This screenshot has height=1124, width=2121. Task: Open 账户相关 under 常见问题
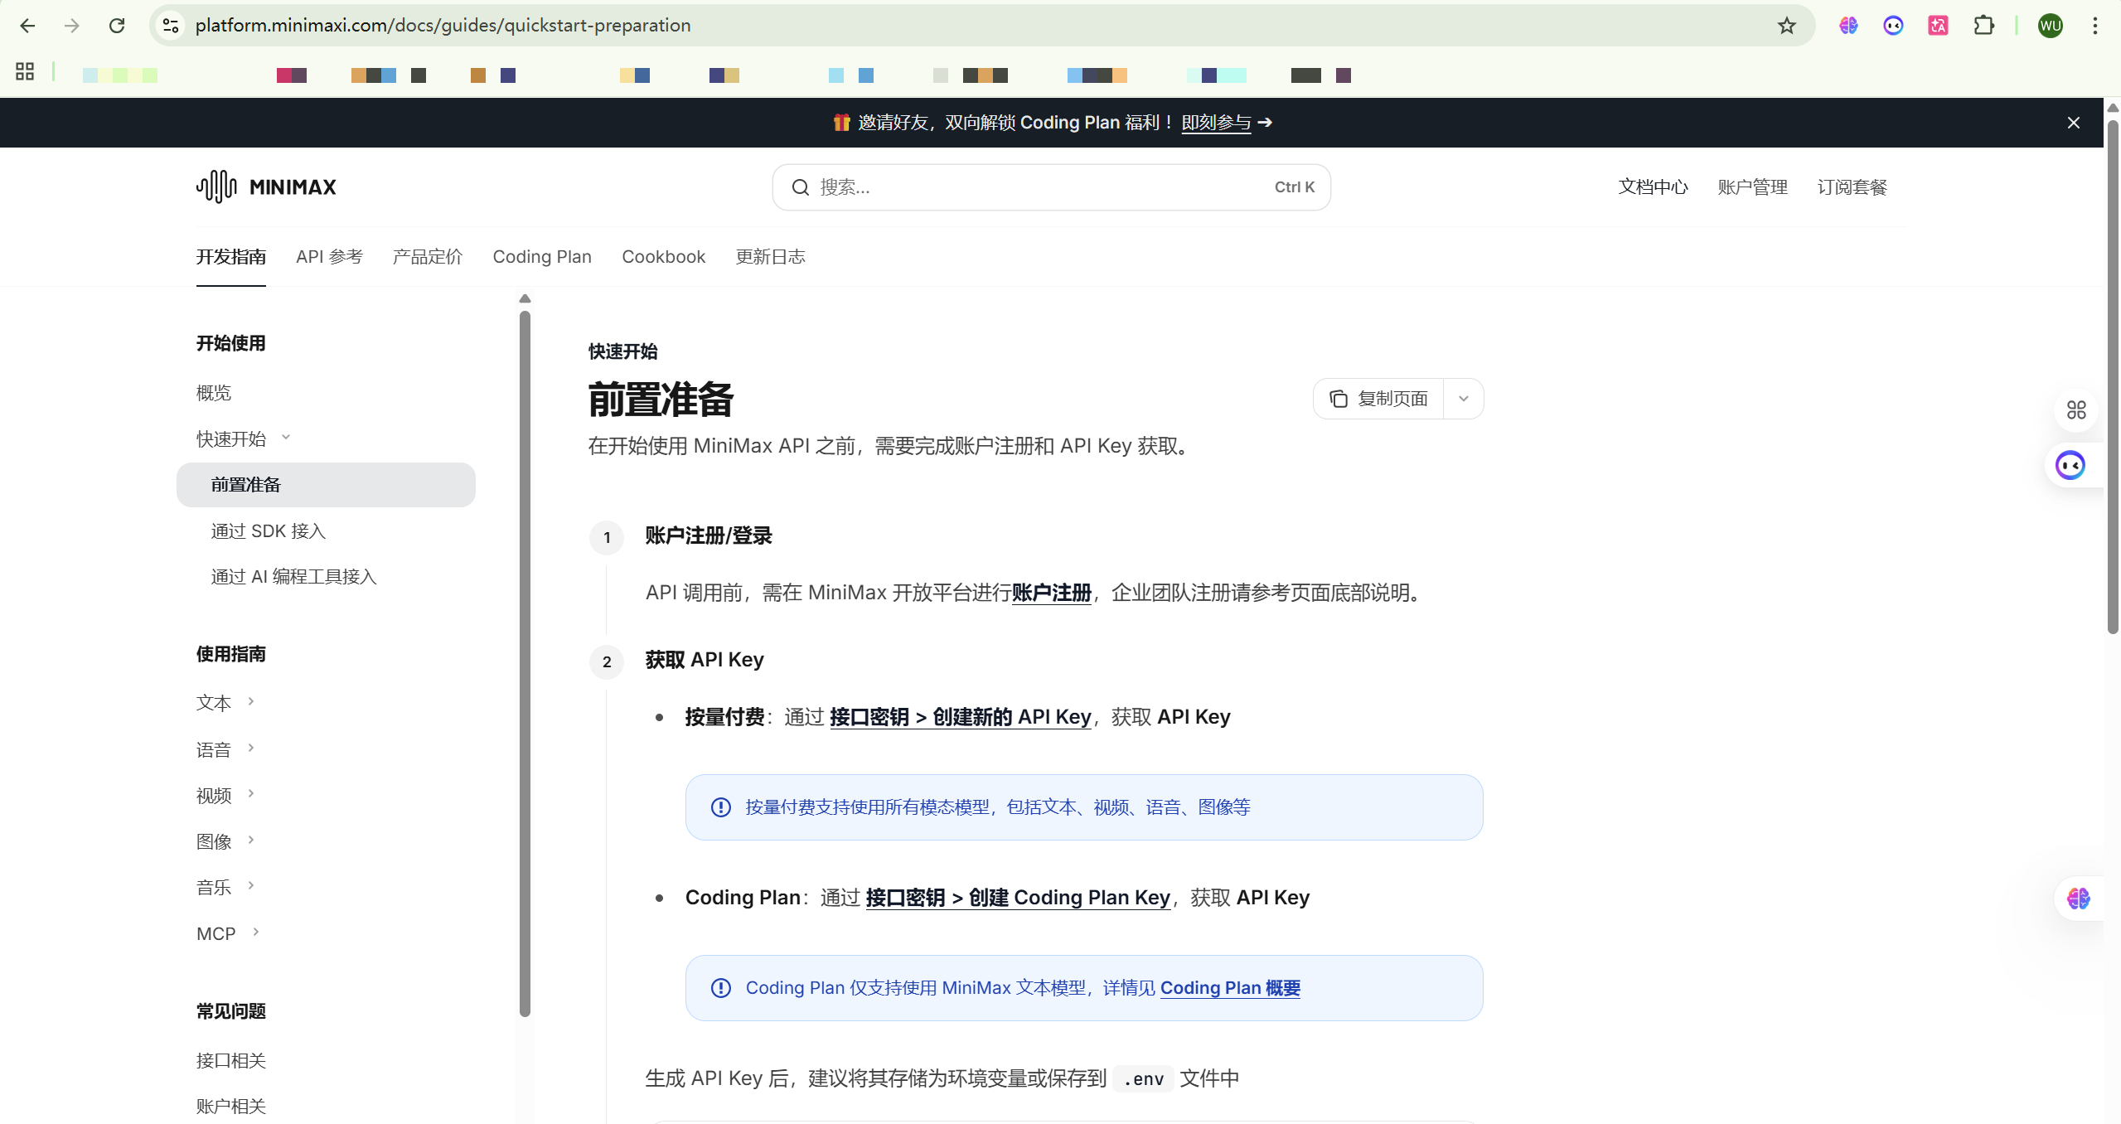pyautogui.click(x=231, y=1107)
